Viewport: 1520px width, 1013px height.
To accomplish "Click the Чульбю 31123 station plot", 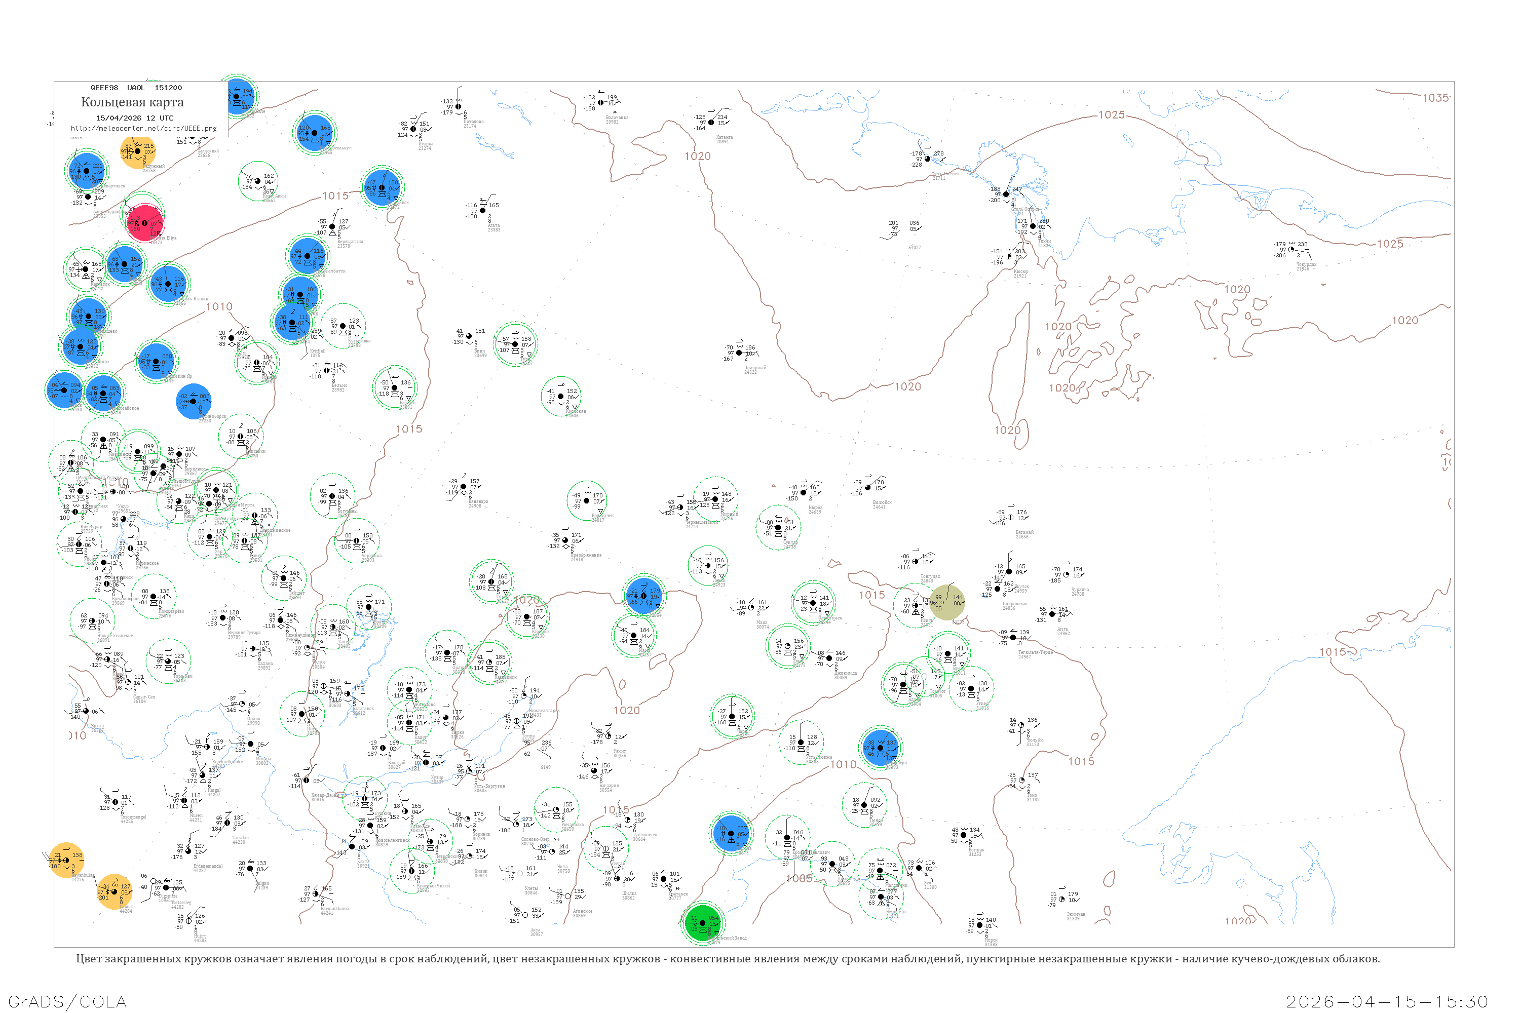I will coord(1021,725).
